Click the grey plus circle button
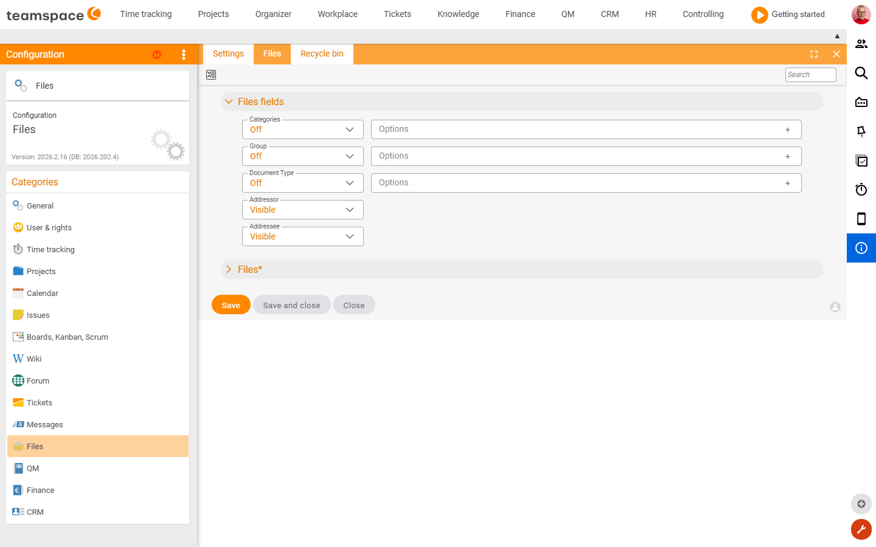 point(861,504)
